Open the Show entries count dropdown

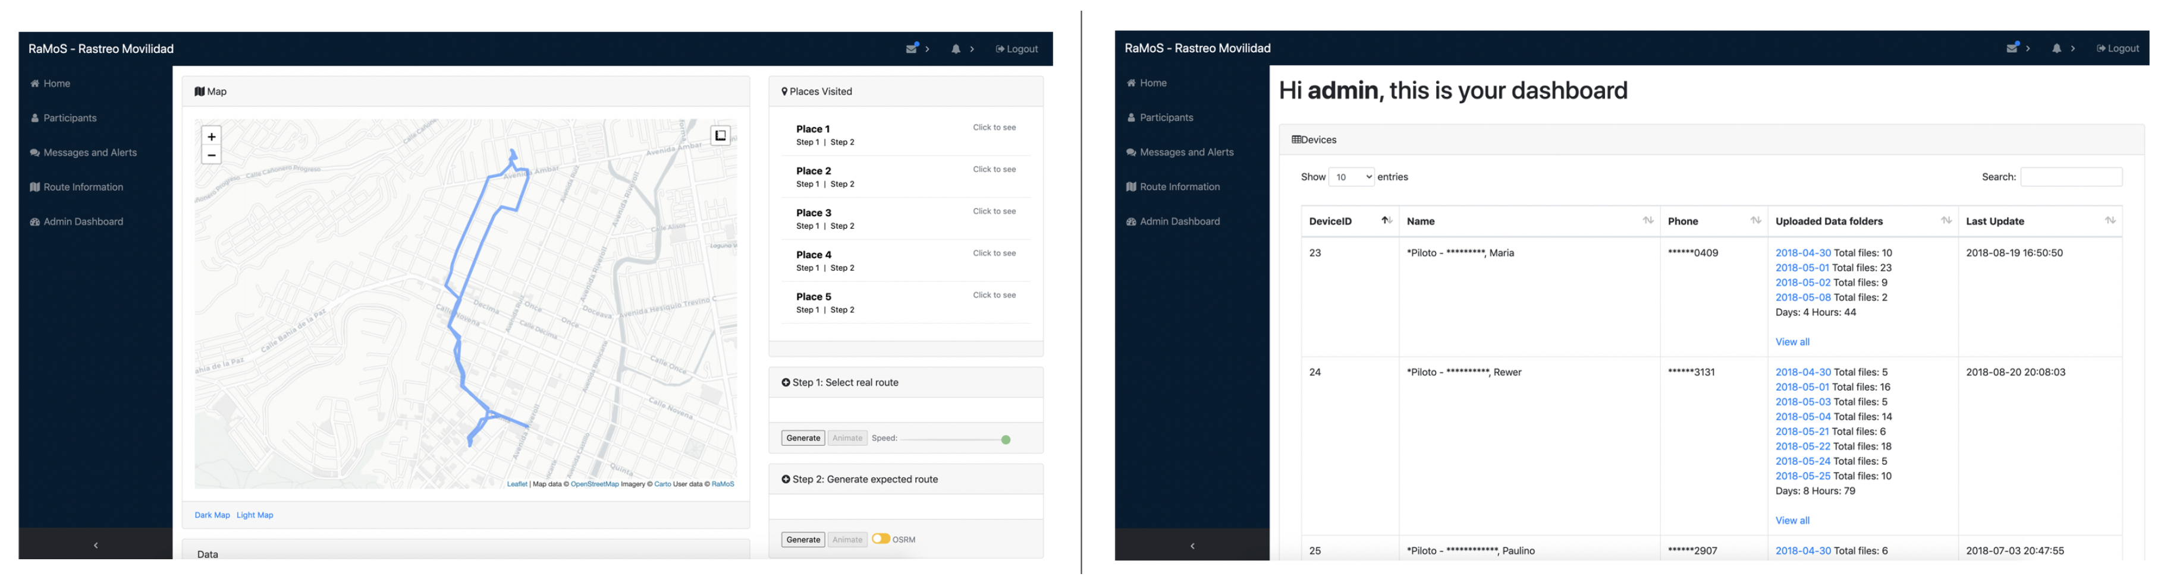[1351, 177]
